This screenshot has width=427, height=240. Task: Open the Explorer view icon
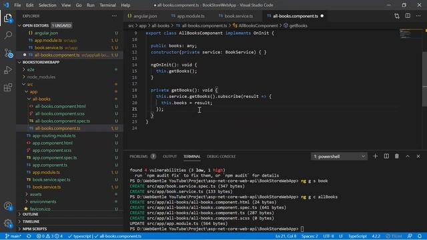pos(8,18)
